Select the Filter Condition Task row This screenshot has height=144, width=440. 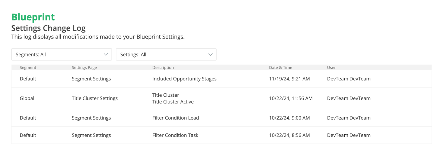click(175, 135)
